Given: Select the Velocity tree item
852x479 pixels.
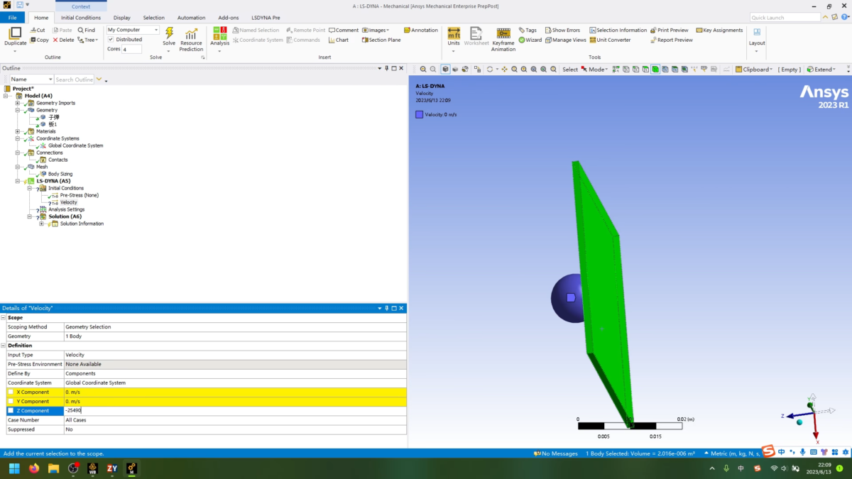Looking at the screenshot, I should [x=68, y=202].
